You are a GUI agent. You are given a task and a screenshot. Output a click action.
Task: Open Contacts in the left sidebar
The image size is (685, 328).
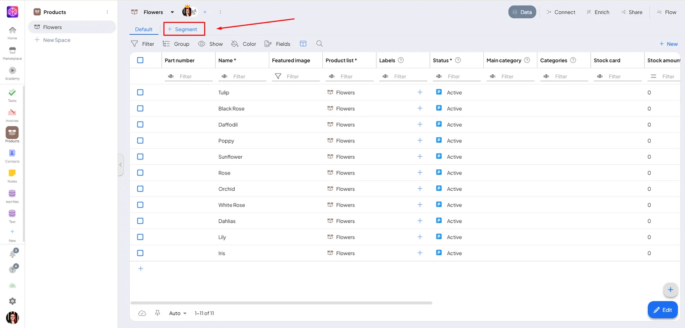click(x=12, y=153)
